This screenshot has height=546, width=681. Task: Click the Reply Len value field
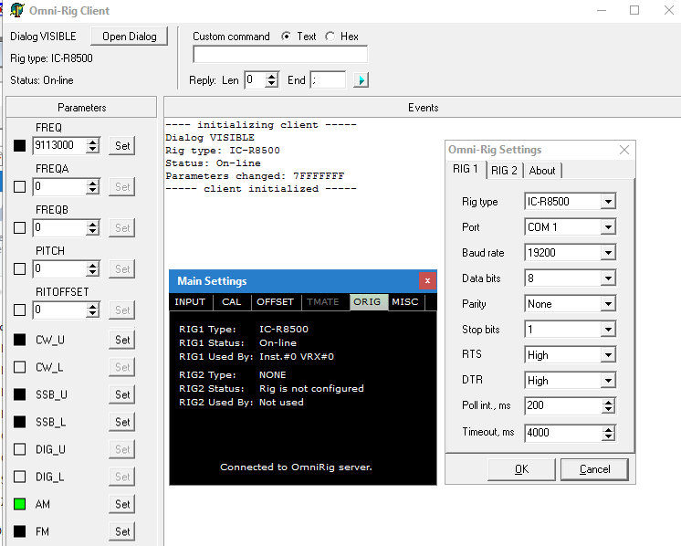click(255, 80)
